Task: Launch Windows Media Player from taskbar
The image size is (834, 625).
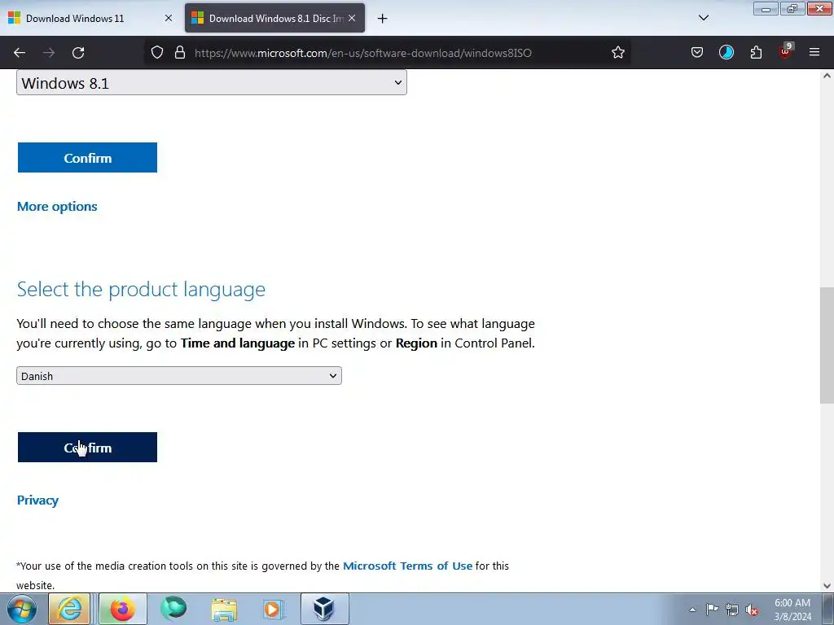Action: [x=274, y=609]
